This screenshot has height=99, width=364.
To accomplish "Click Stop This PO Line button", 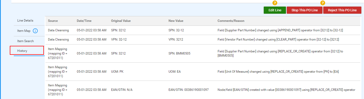I will click(x=304, y=10).
